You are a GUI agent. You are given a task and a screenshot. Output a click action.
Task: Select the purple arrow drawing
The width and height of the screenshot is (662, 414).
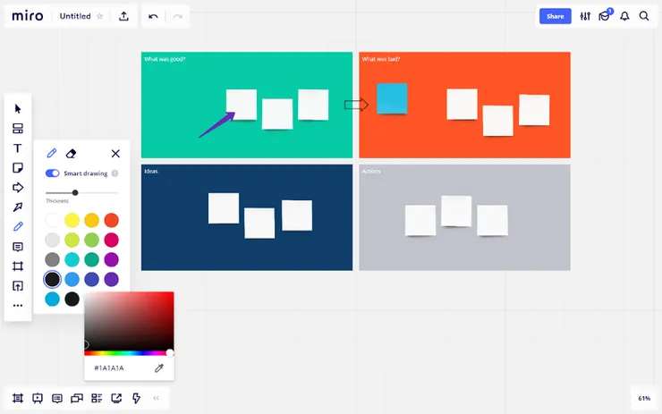click(x=216, y=124)
